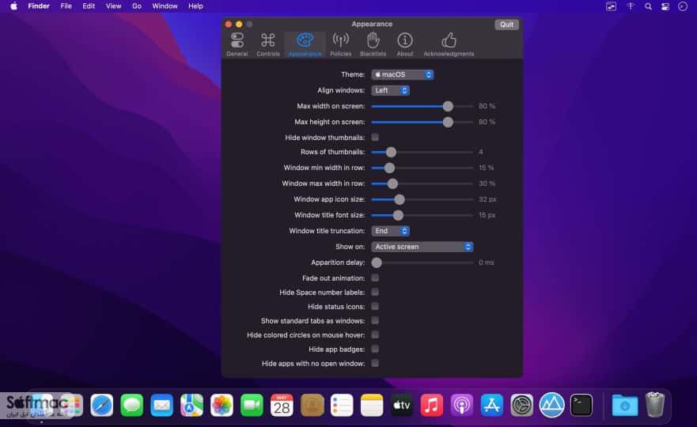Enable Hide status icons checkbox
Screen dimensions: 697x427
[x=375, y=306]
